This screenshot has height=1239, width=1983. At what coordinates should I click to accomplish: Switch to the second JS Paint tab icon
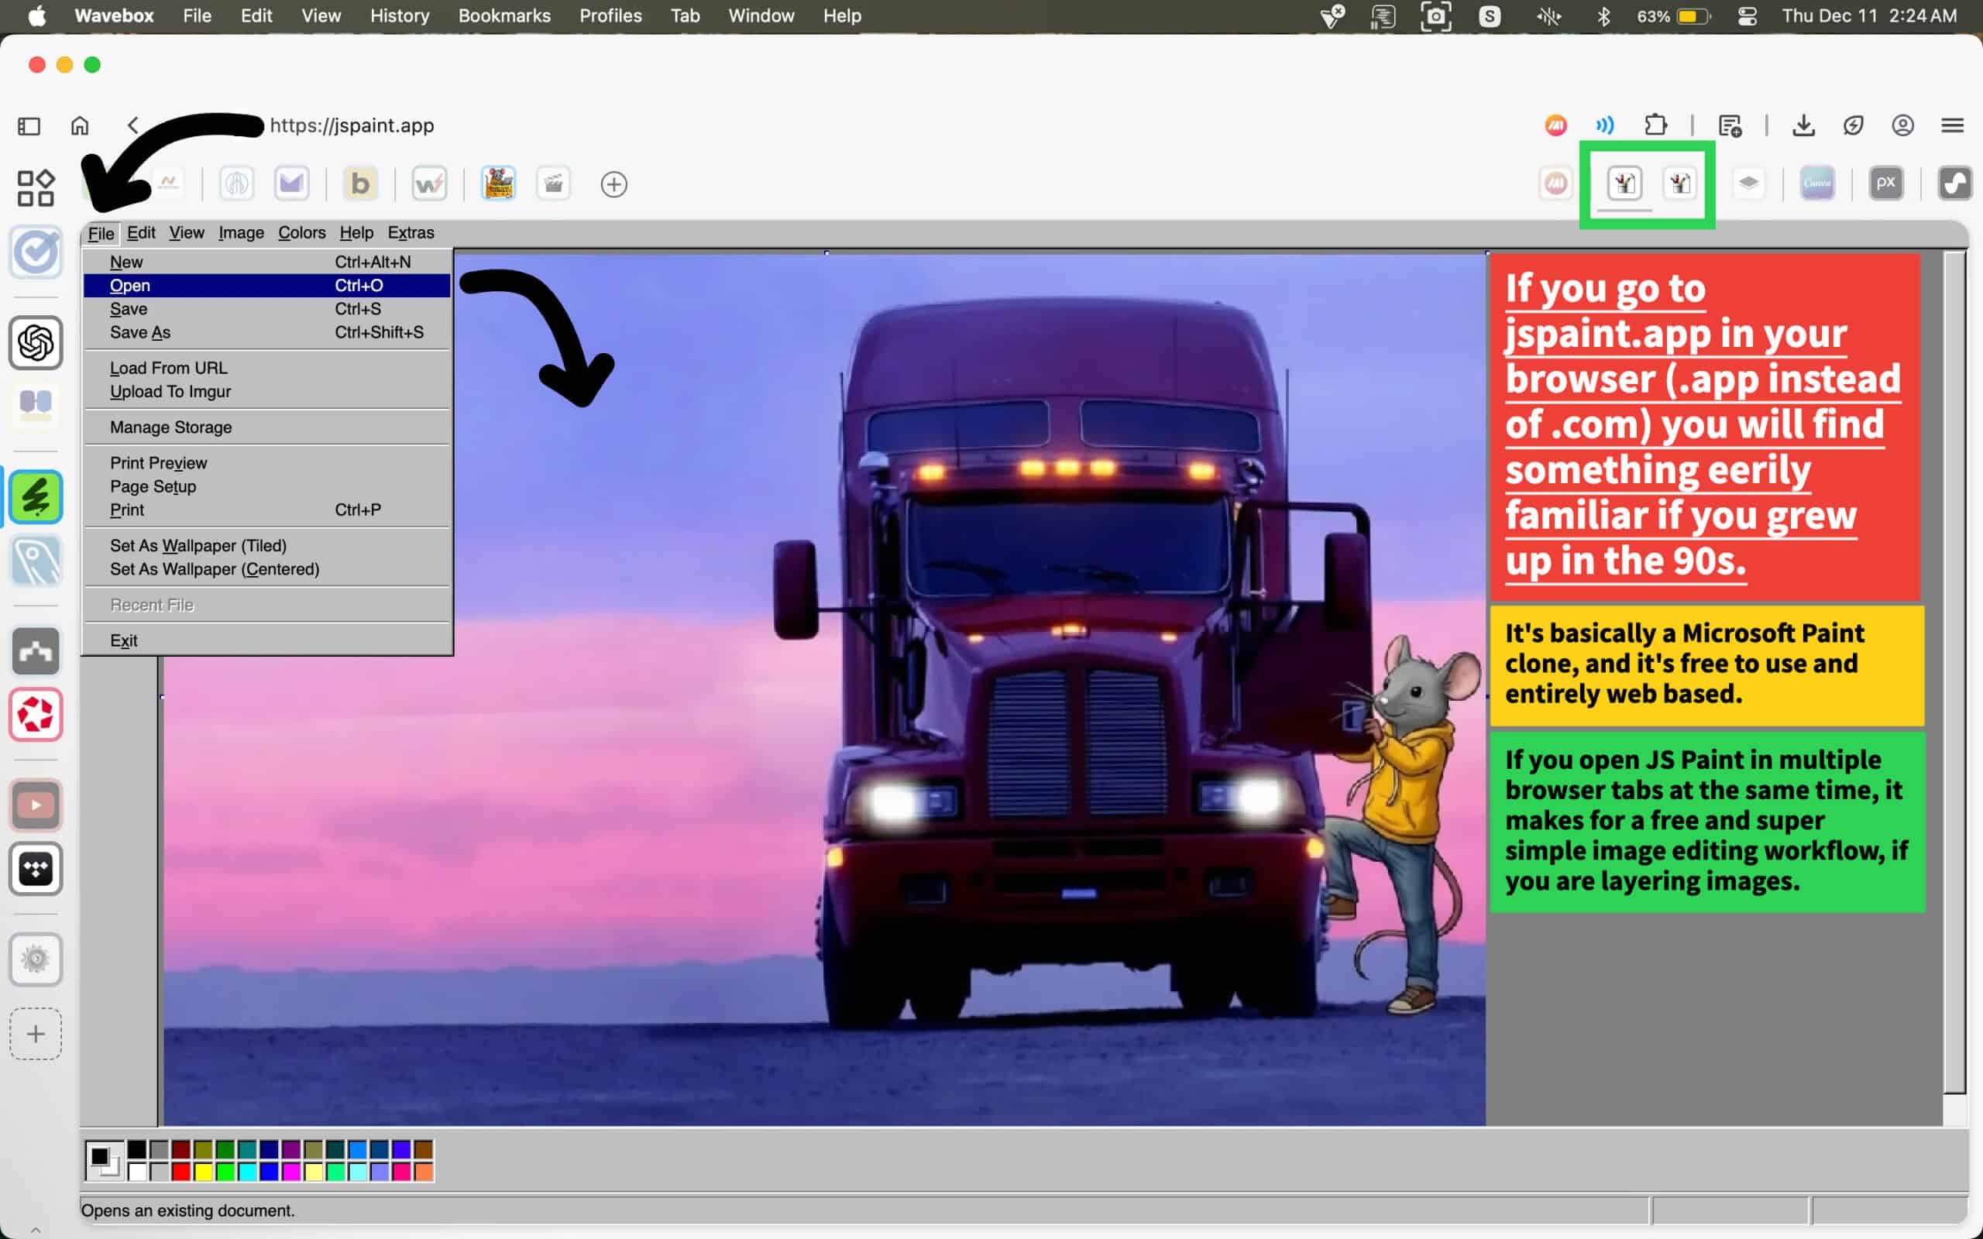tap(1680, 183)
